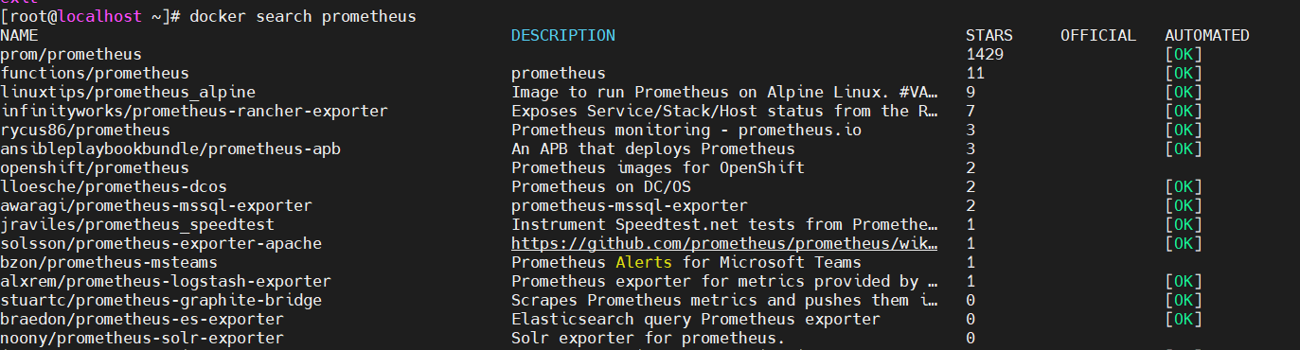Viewport: 1300px width, 350px height.
Task: Click the OFFICIAL column header
Action: (x=1098, y=36)
